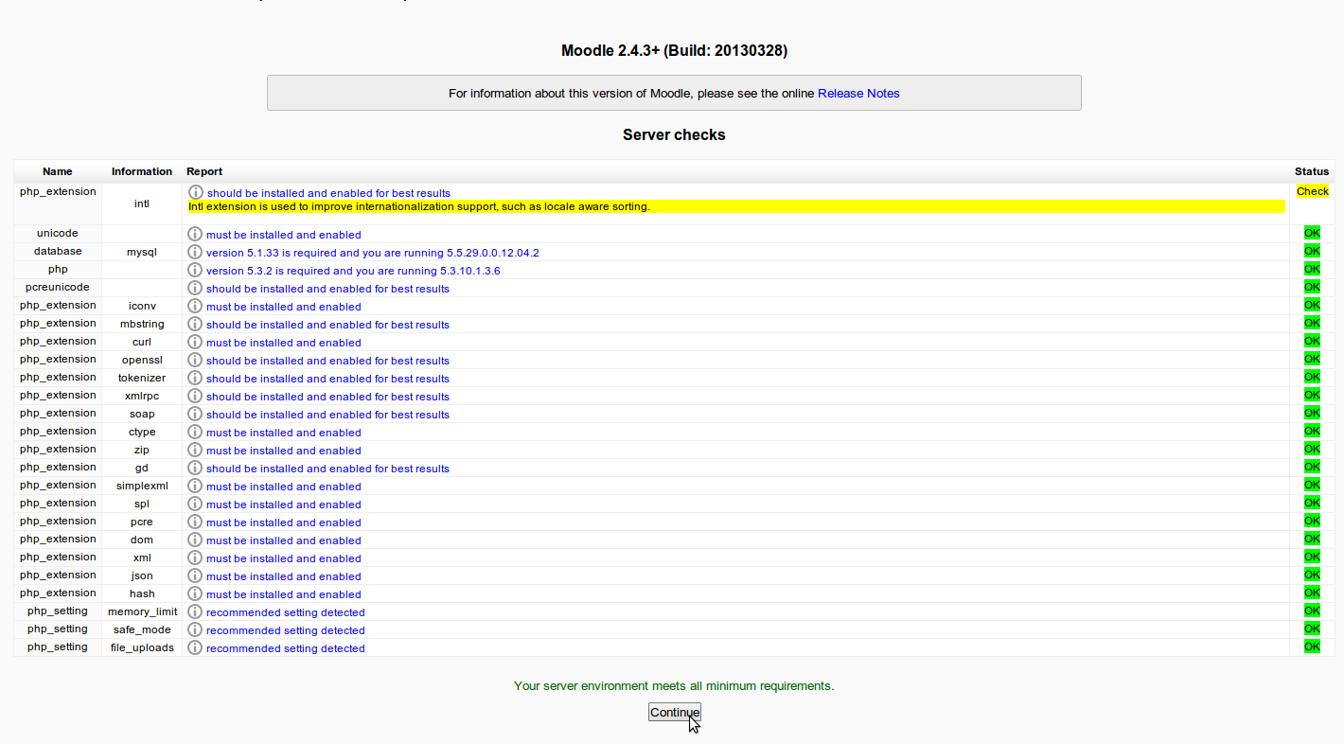This screenshot has height=744, width=1344.
Task: Click the info icon in the pcreunicode row
Action: coord(195,288)
